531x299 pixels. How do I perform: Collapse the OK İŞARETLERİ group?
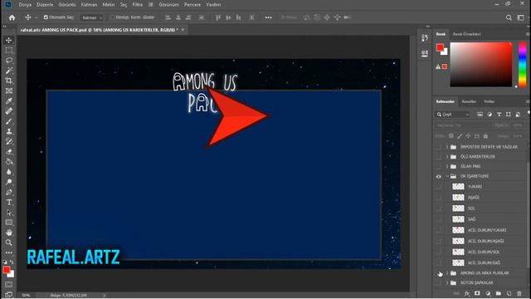pyautogui.click(x=447, y=176)
